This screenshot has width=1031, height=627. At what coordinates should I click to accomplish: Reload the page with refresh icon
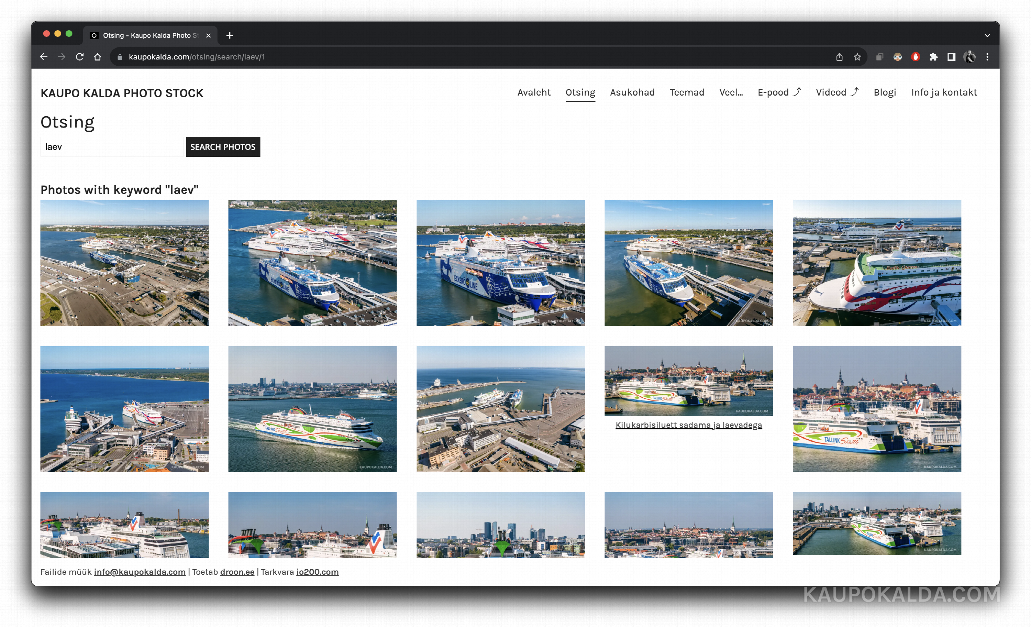(79, 57)
